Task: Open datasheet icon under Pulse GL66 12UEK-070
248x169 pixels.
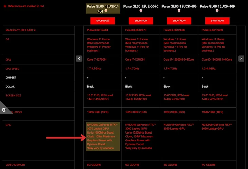Action: click(x=141, y=11)
